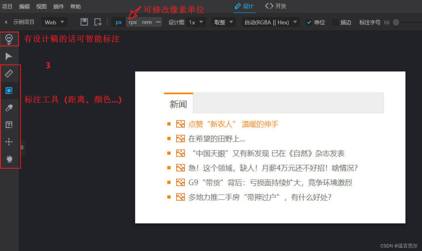Click image icon beside 急！这个领域 headline

(x=180, y=168)
